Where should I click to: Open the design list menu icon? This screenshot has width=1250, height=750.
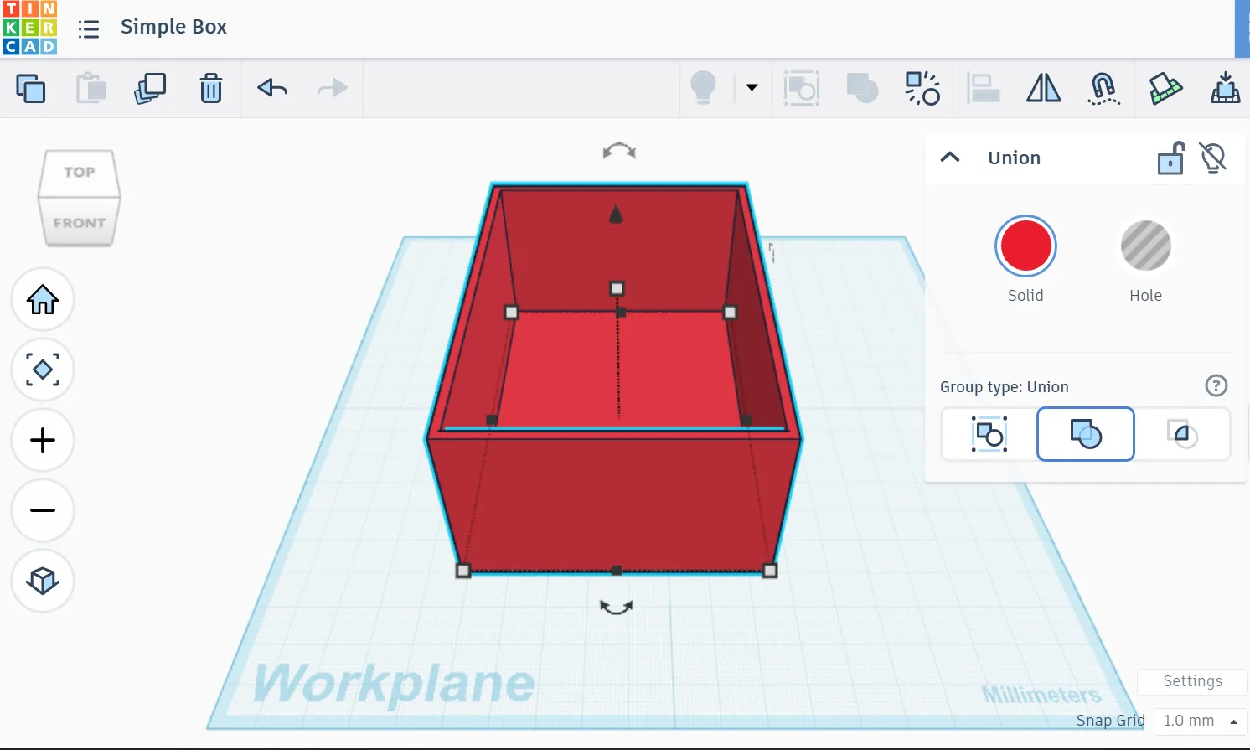[89, 29]
